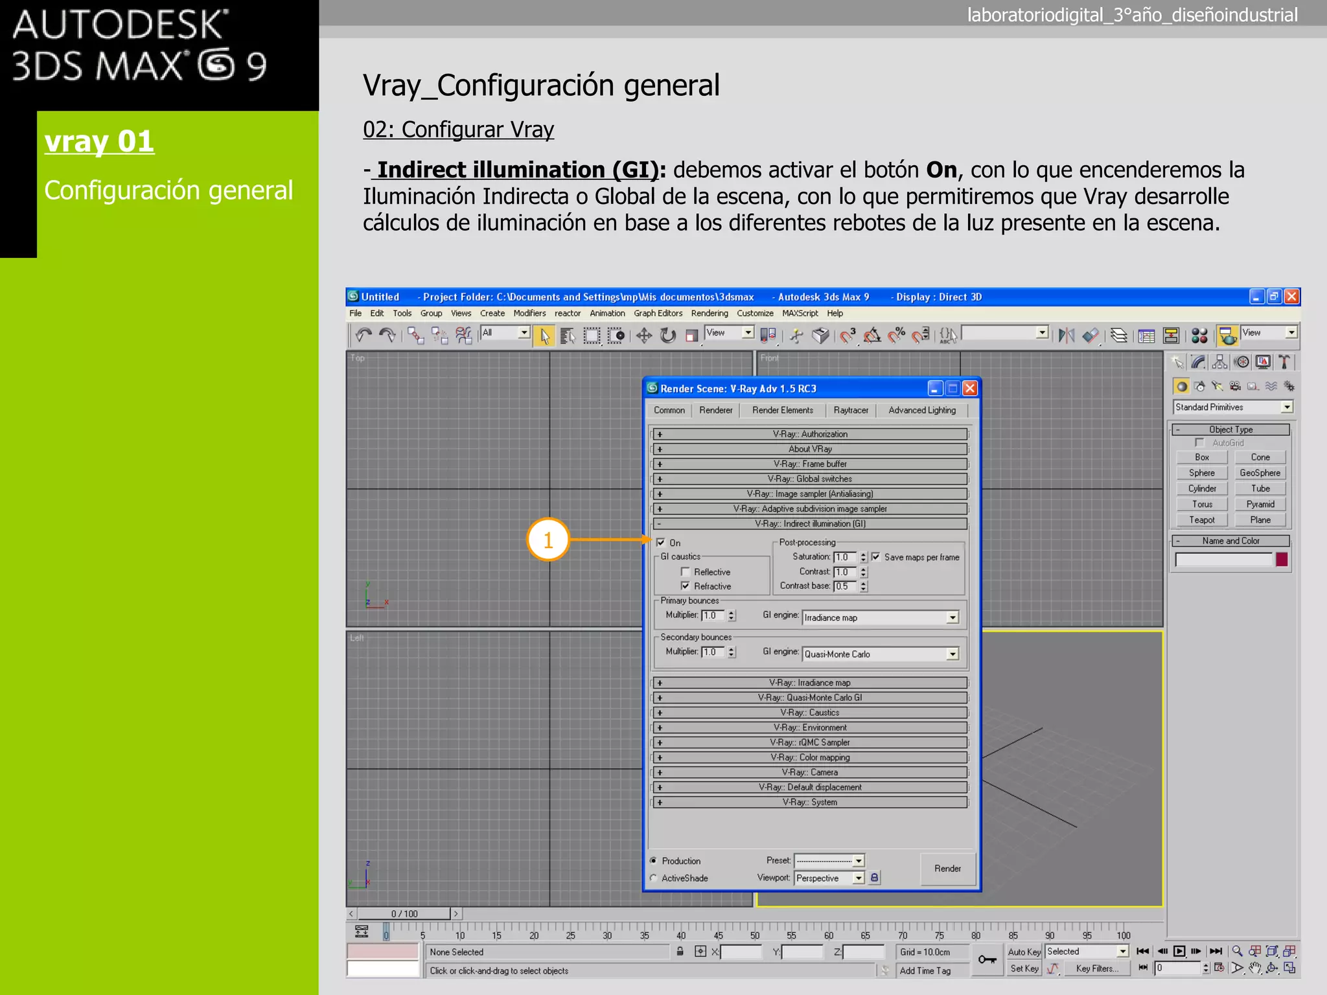This screenshot has width=1327, height=995.
Task: Toggle the 3D Snaps magnet icon
Action: pos(848,335)
